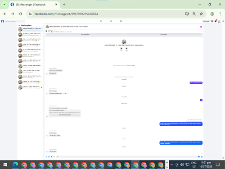This screenshot has height=169, width=225.
Task: Open the third conversation in Marketplace list
Action: [30, 40]
